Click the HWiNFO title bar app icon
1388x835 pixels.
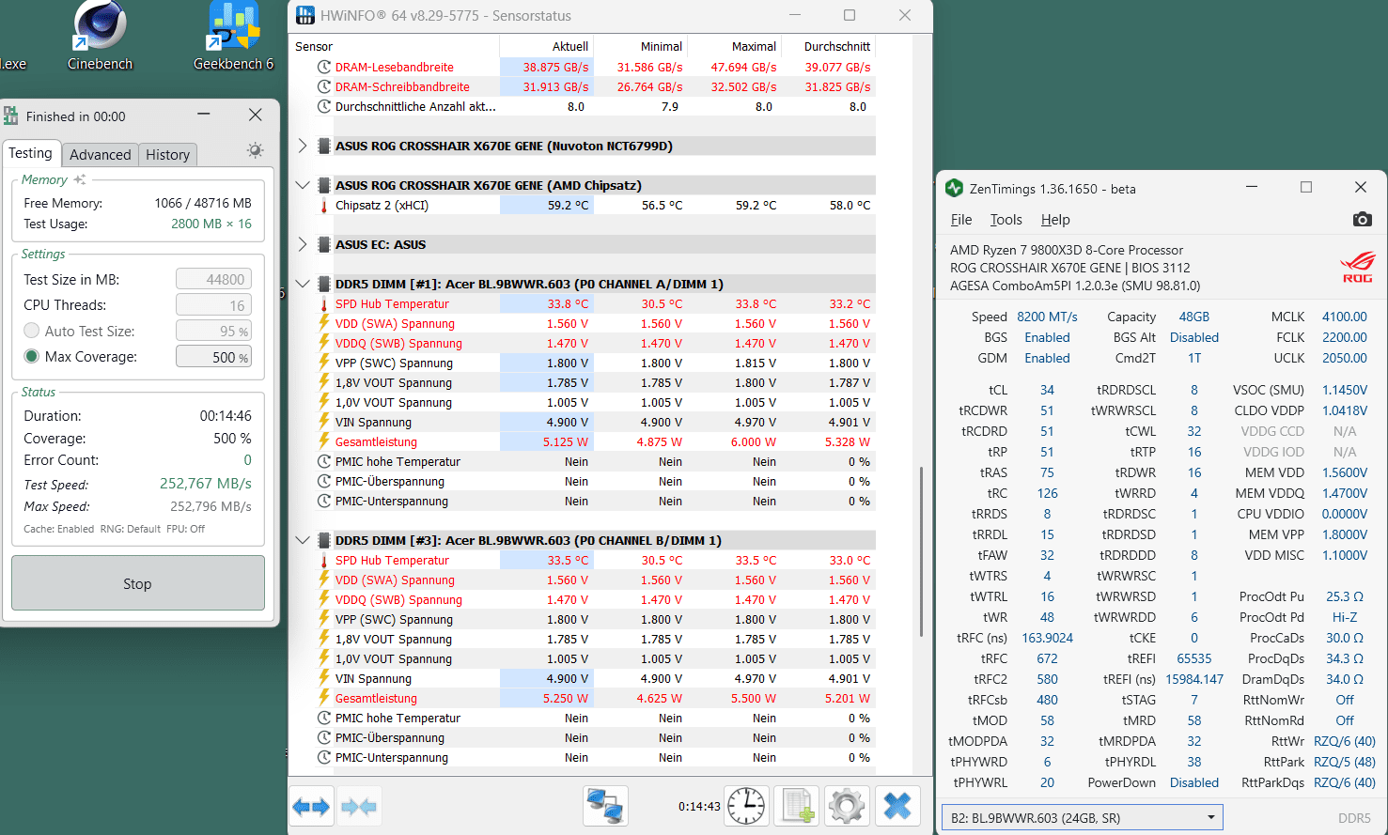pyautogui.click(x=305, y=15)
